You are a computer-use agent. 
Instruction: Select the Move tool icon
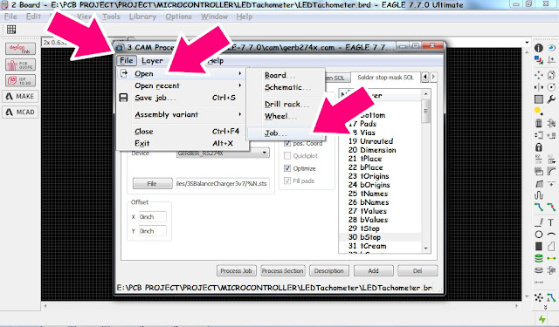[539, 75]
